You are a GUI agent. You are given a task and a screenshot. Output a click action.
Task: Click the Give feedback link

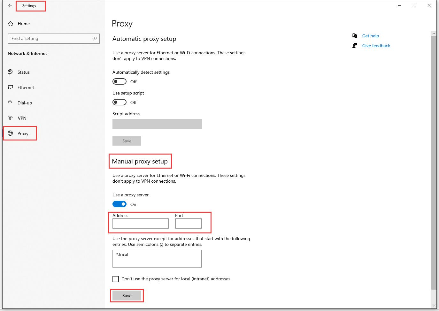[376, 46]
